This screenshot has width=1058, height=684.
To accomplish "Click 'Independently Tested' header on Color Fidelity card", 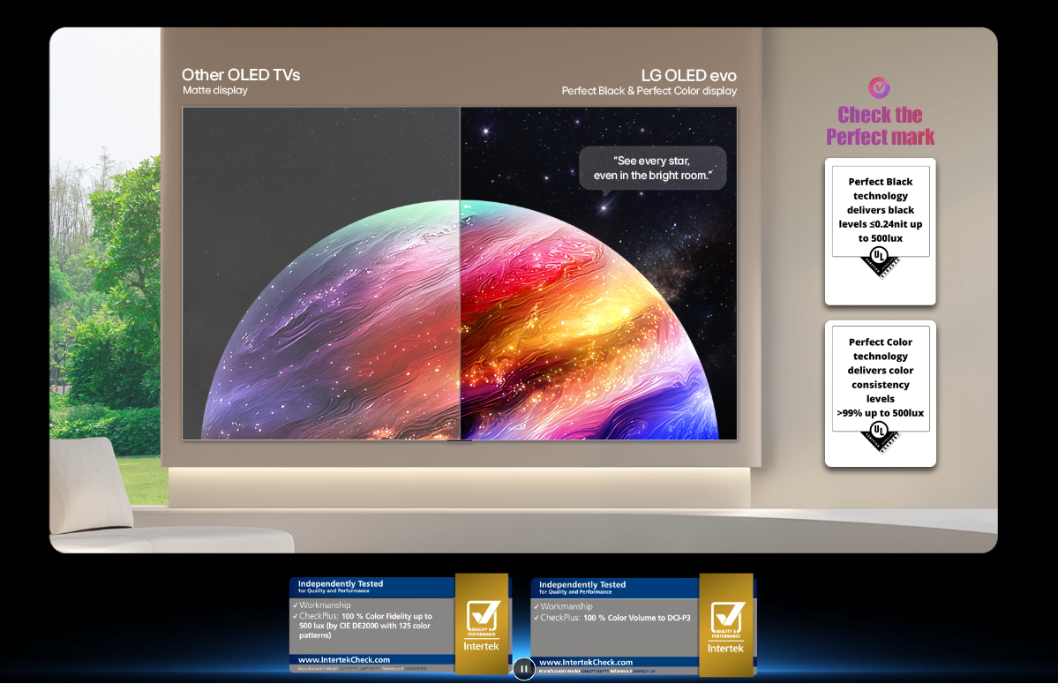I will [341, 583].
